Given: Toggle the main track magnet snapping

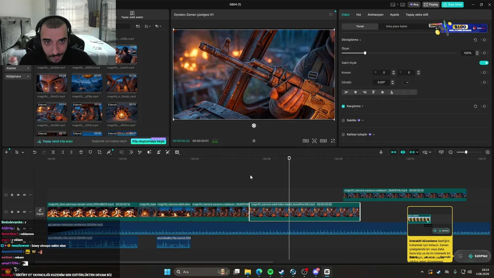Looking at the screenshot, I should point(394,152).
